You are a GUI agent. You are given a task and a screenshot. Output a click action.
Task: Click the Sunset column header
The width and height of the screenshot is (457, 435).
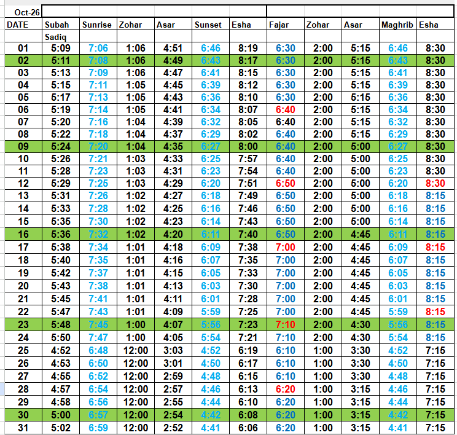tap(211, 25)
